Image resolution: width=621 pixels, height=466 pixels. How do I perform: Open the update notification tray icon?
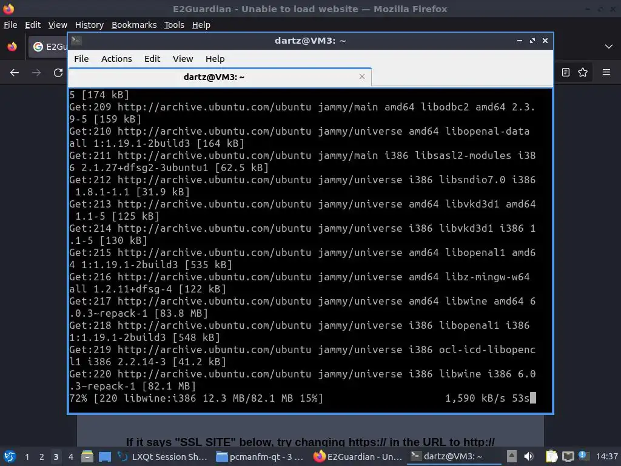coord(583,456)
